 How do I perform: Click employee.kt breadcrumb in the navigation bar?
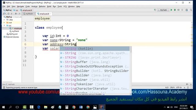tap(26, 10)
